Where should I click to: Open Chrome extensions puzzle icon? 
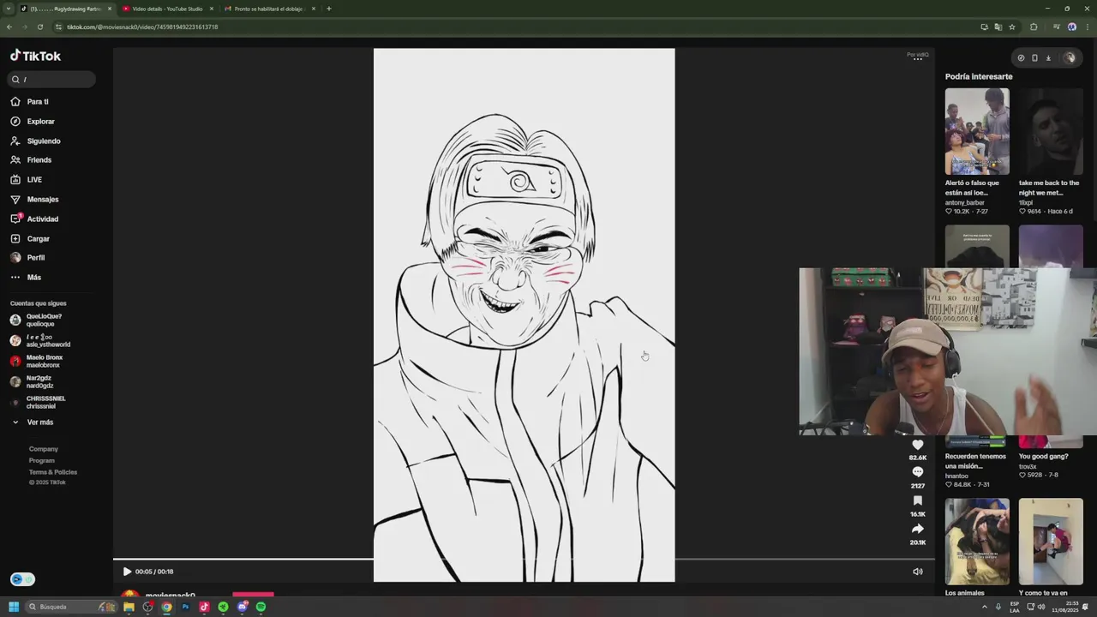point(1034,27)
